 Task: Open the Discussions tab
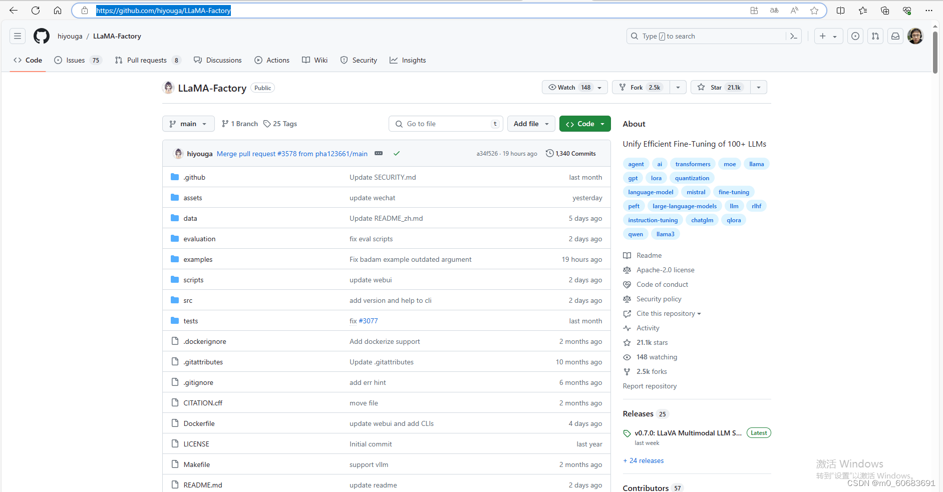pyautogui.click(x=218, y=60)
